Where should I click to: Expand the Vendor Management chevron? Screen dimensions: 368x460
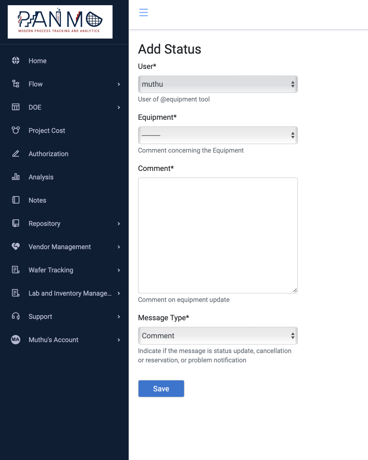[119, 247]
